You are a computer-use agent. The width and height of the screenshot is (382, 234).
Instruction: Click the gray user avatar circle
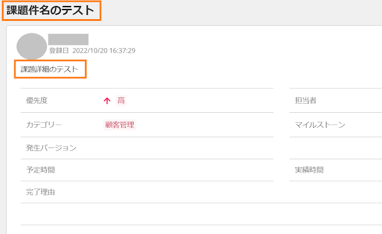click(x=32, y=47)
